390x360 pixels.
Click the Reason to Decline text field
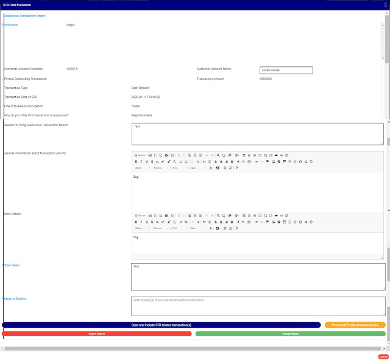(x=258, y=305)
